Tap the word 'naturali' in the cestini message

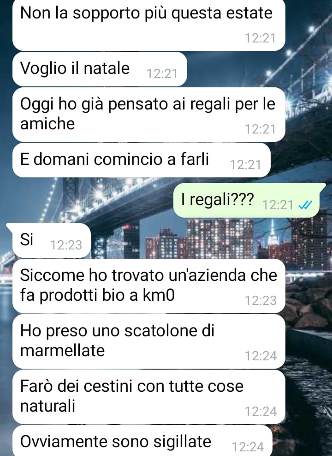pos(47,406)
